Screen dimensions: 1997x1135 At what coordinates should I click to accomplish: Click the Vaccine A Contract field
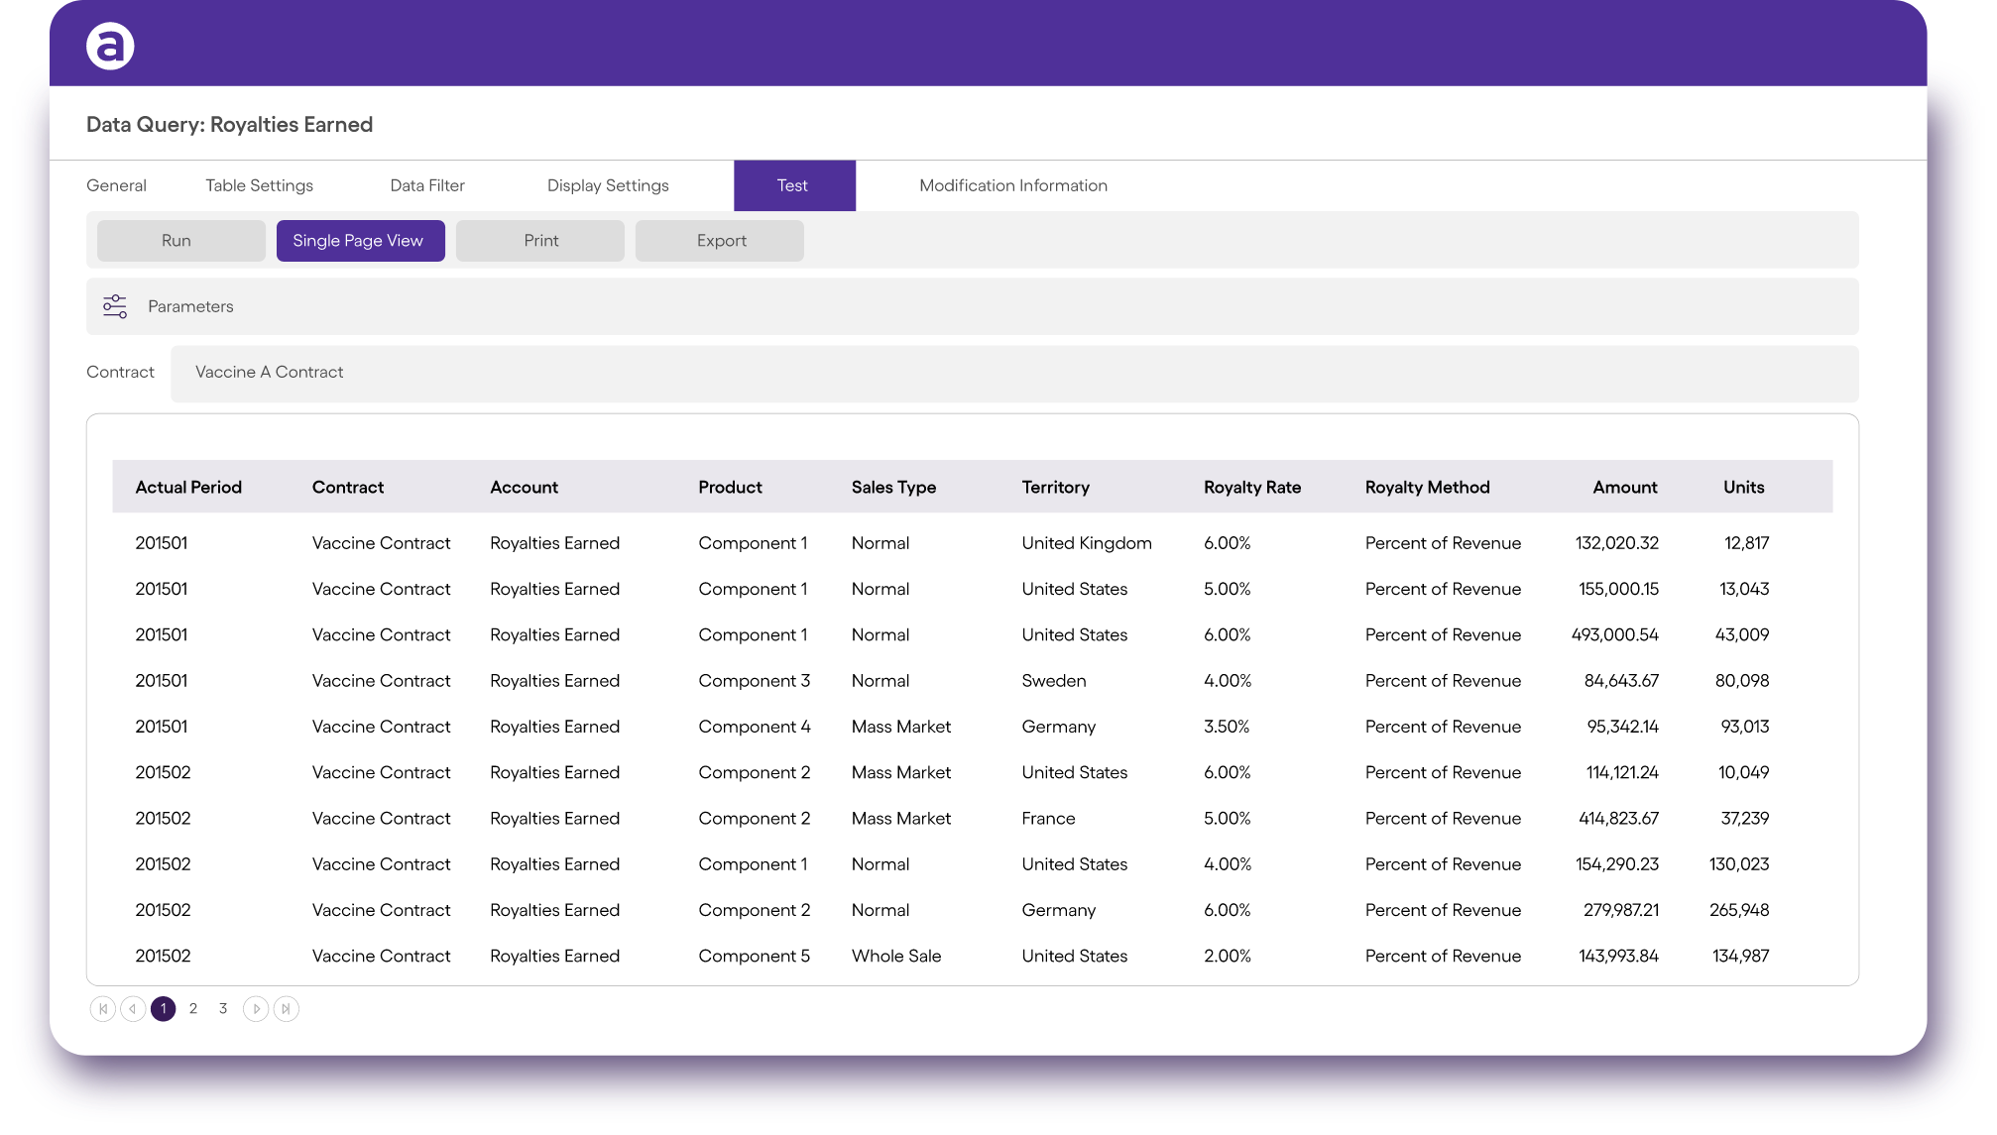1014,374
